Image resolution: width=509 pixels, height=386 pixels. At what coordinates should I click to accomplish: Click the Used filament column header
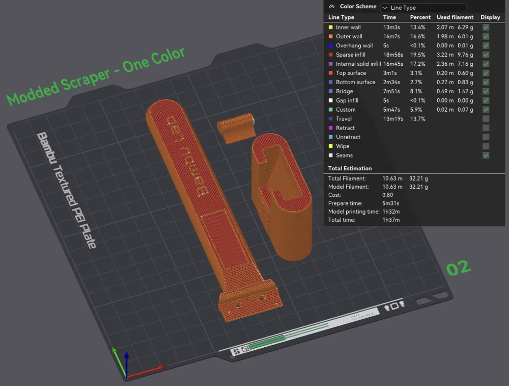coord(455,17)
